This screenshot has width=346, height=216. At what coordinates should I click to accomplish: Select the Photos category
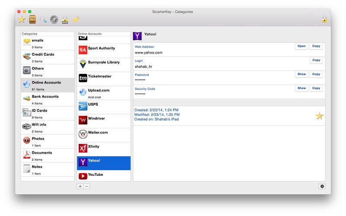tap(48, 142)
